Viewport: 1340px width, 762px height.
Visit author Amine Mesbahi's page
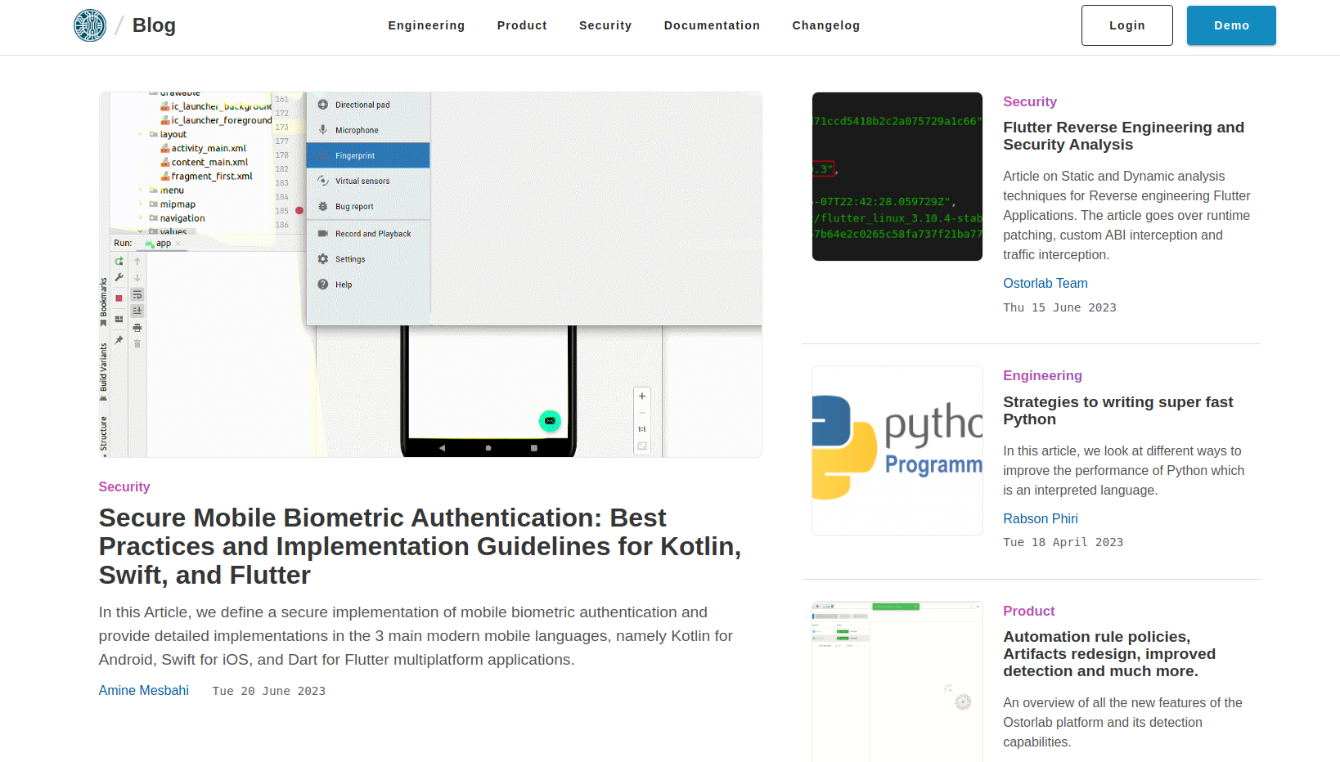pyautogui.click(x=144, y=690)
